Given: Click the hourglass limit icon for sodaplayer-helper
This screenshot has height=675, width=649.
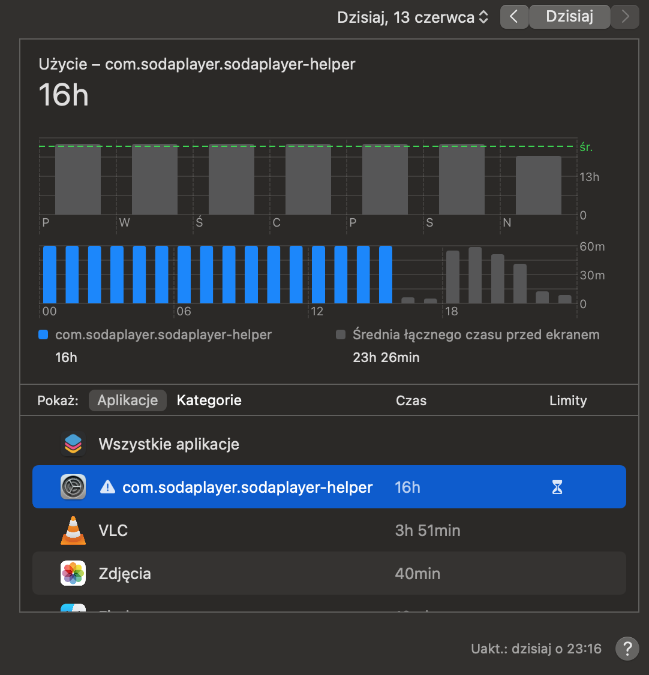Looking at the screenshot, I should click(557, 487).
